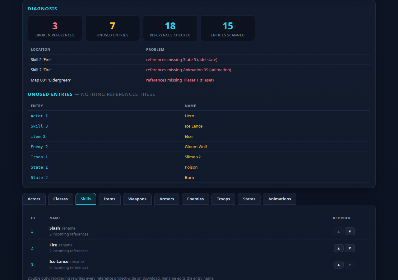Click the References Checked stat card
This screenshot has width=398, height=280.
(x=170, y=28)
